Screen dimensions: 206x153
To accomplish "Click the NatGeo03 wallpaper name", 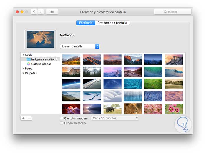I will tap(67, 35).
